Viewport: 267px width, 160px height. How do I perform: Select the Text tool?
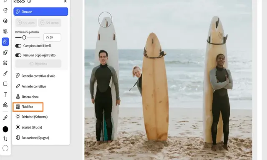pos(5,94)
